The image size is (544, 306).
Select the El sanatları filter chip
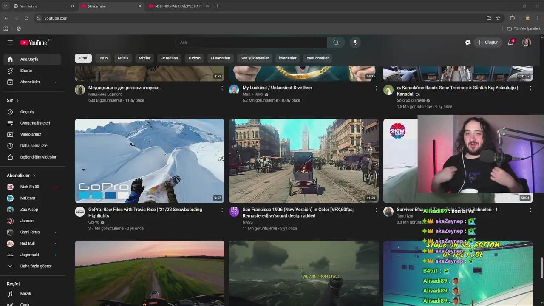(x=221, y=58)
